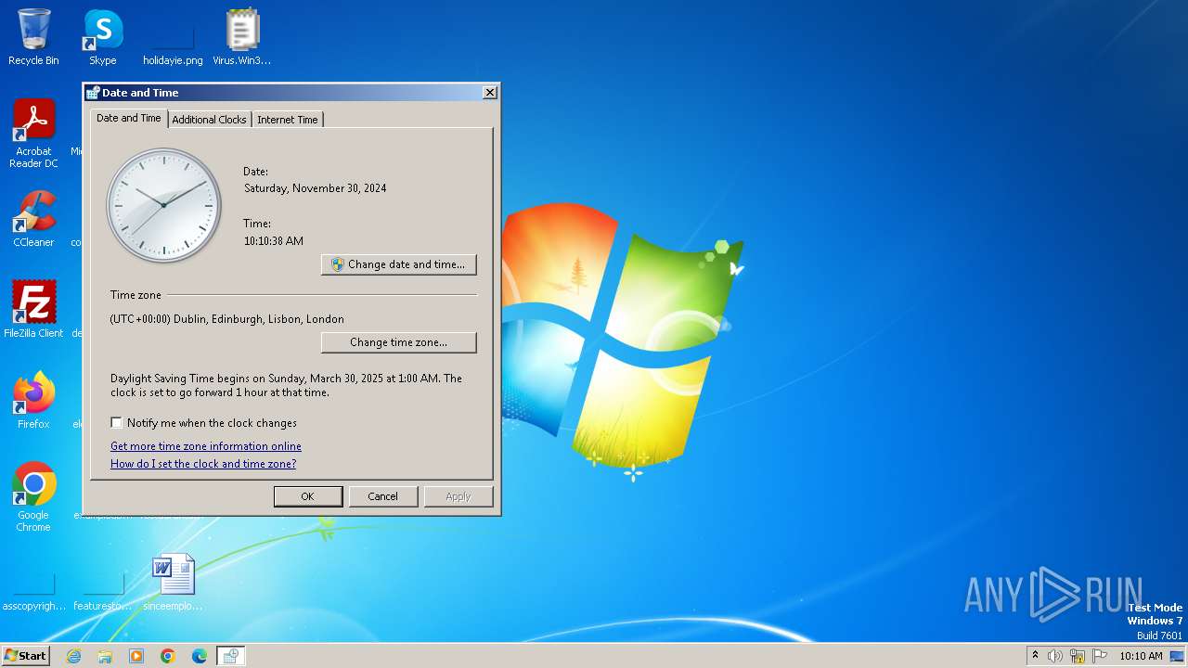Open the volume speaker tray icon
Image resolution: width=1188 pixels, height=668 pixels.
(x=1055, y=656)
